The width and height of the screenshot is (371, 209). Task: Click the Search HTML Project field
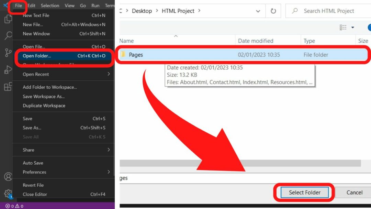(329, 11)
